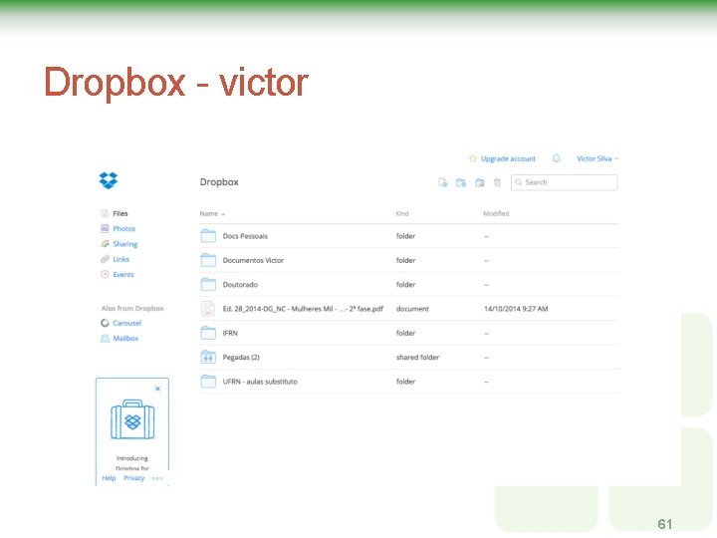Screen dimensions: 717x538
Task: Open the Files section label
Action: tap(120, 213)
